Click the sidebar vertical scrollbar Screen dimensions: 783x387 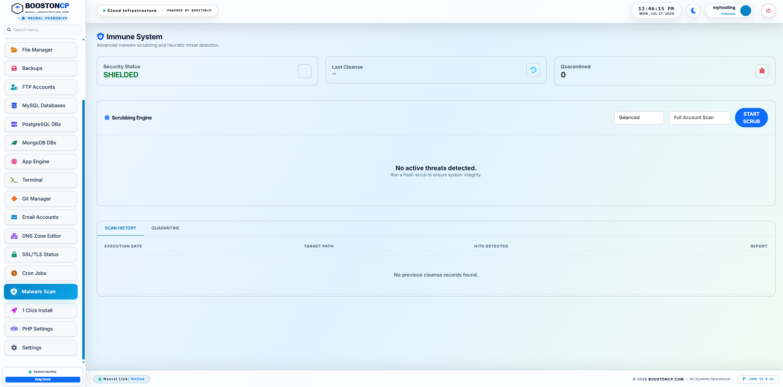click(x=84, y=229)
